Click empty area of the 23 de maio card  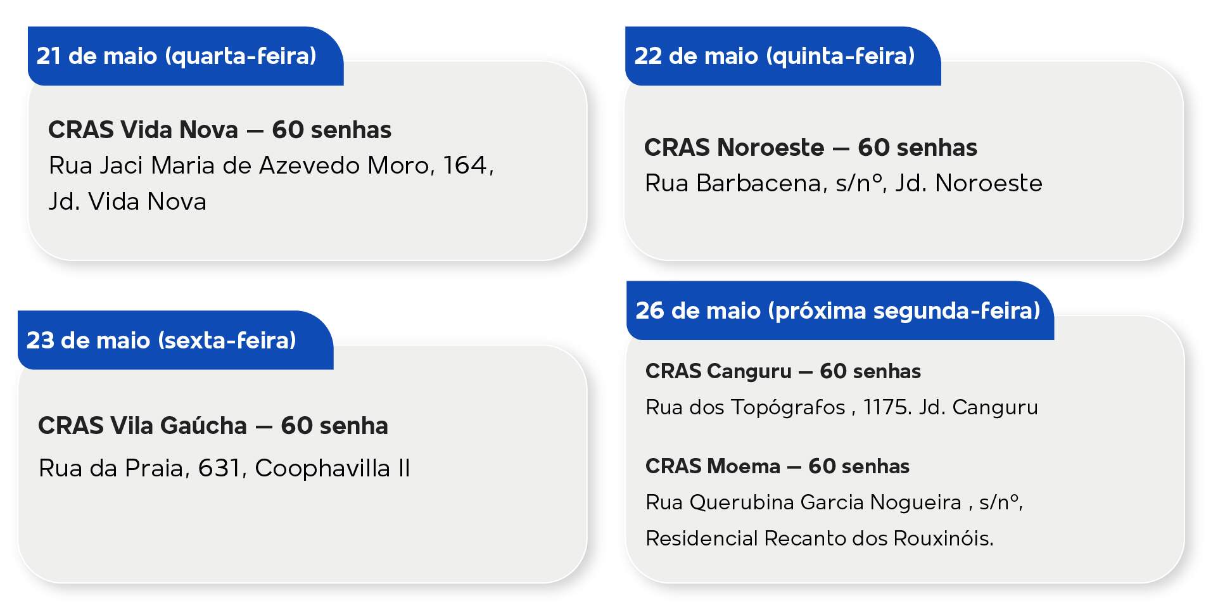303,532
